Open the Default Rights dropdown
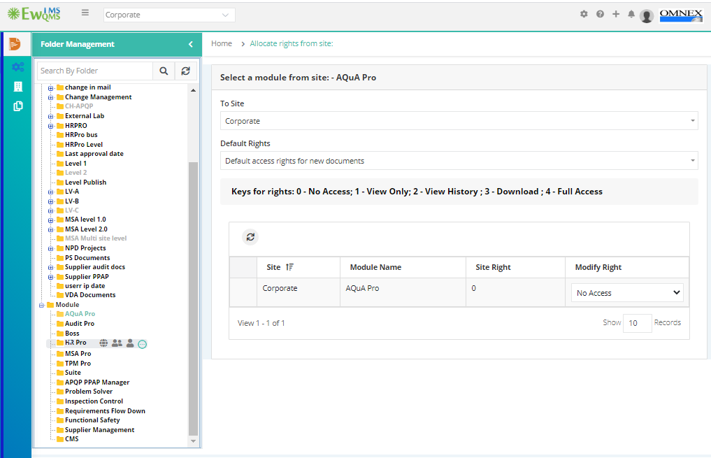 point(459,161)
